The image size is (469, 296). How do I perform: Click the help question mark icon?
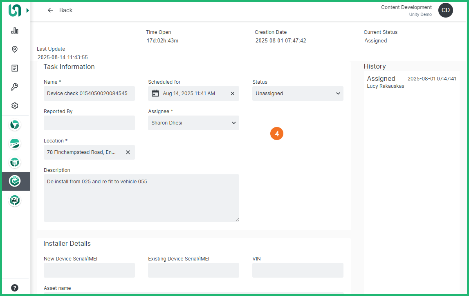pyautogui.click(x=15, y=288)
